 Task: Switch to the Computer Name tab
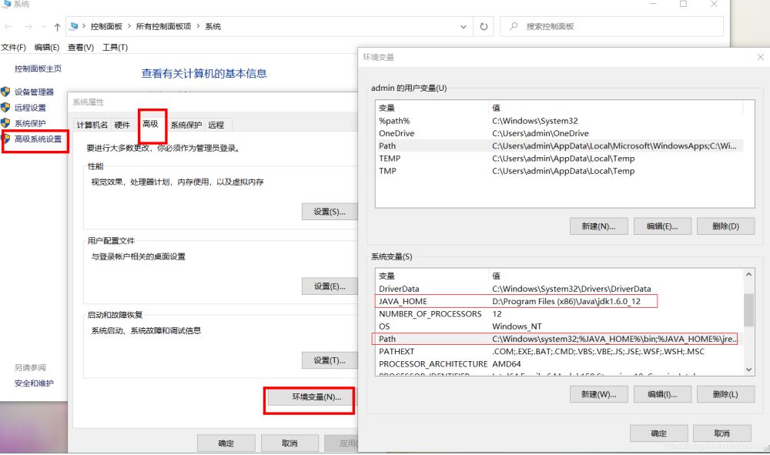click(92, 125)
